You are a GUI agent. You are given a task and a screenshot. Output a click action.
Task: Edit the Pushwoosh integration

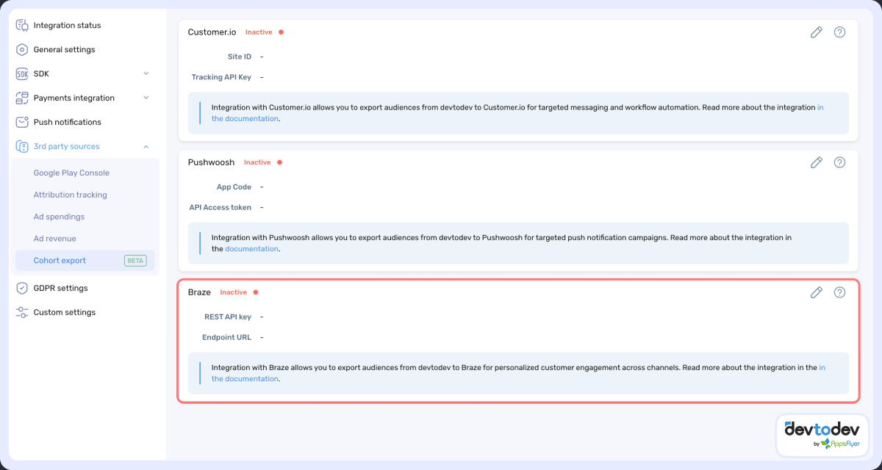pos(816,162)
